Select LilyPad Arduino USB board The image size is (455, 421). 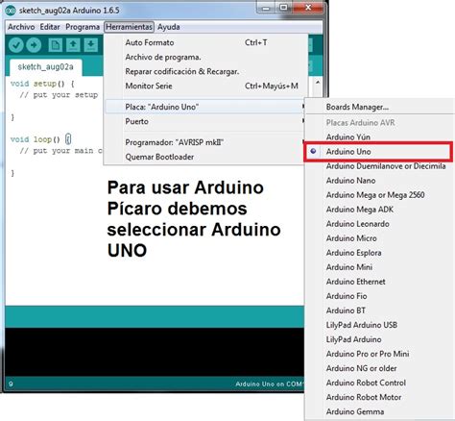379,325
